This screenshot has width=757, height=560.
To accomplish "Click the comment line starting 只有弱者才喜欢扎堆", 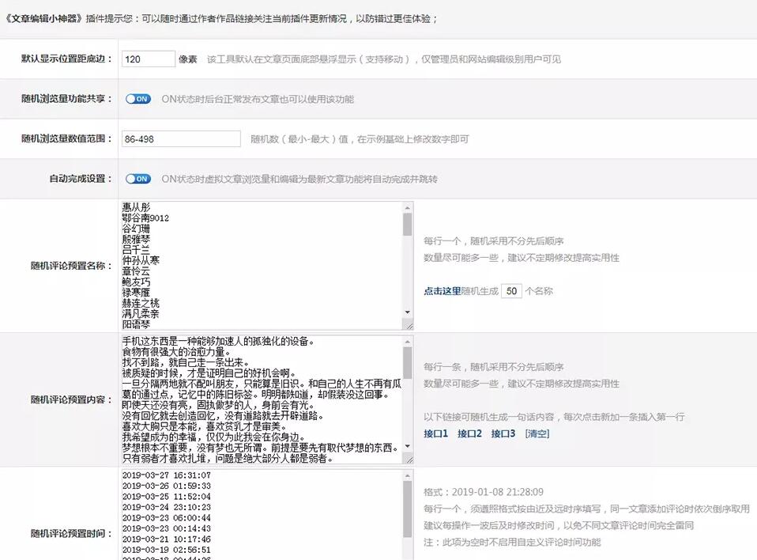I will pos(228,458).
